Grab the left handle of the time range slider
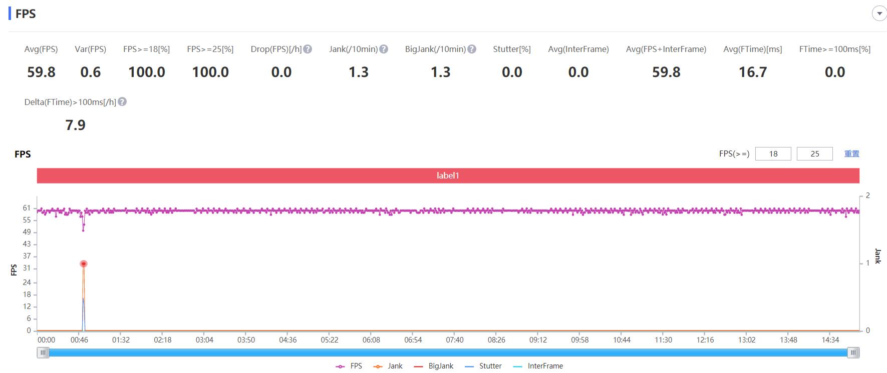Screen dimensions: 887x373 [43, 352]
